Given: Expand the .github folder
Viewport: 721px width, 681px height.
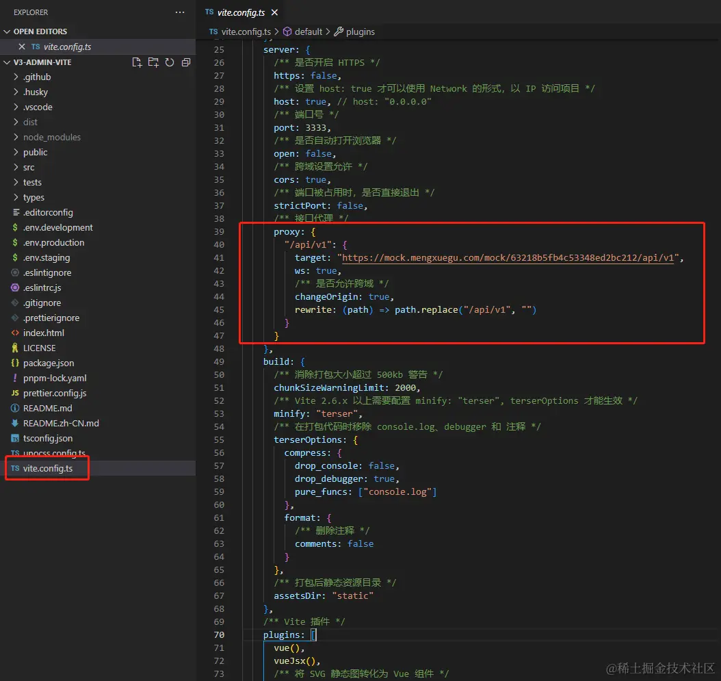Looking at the screenshot, I should coord(37,77).
